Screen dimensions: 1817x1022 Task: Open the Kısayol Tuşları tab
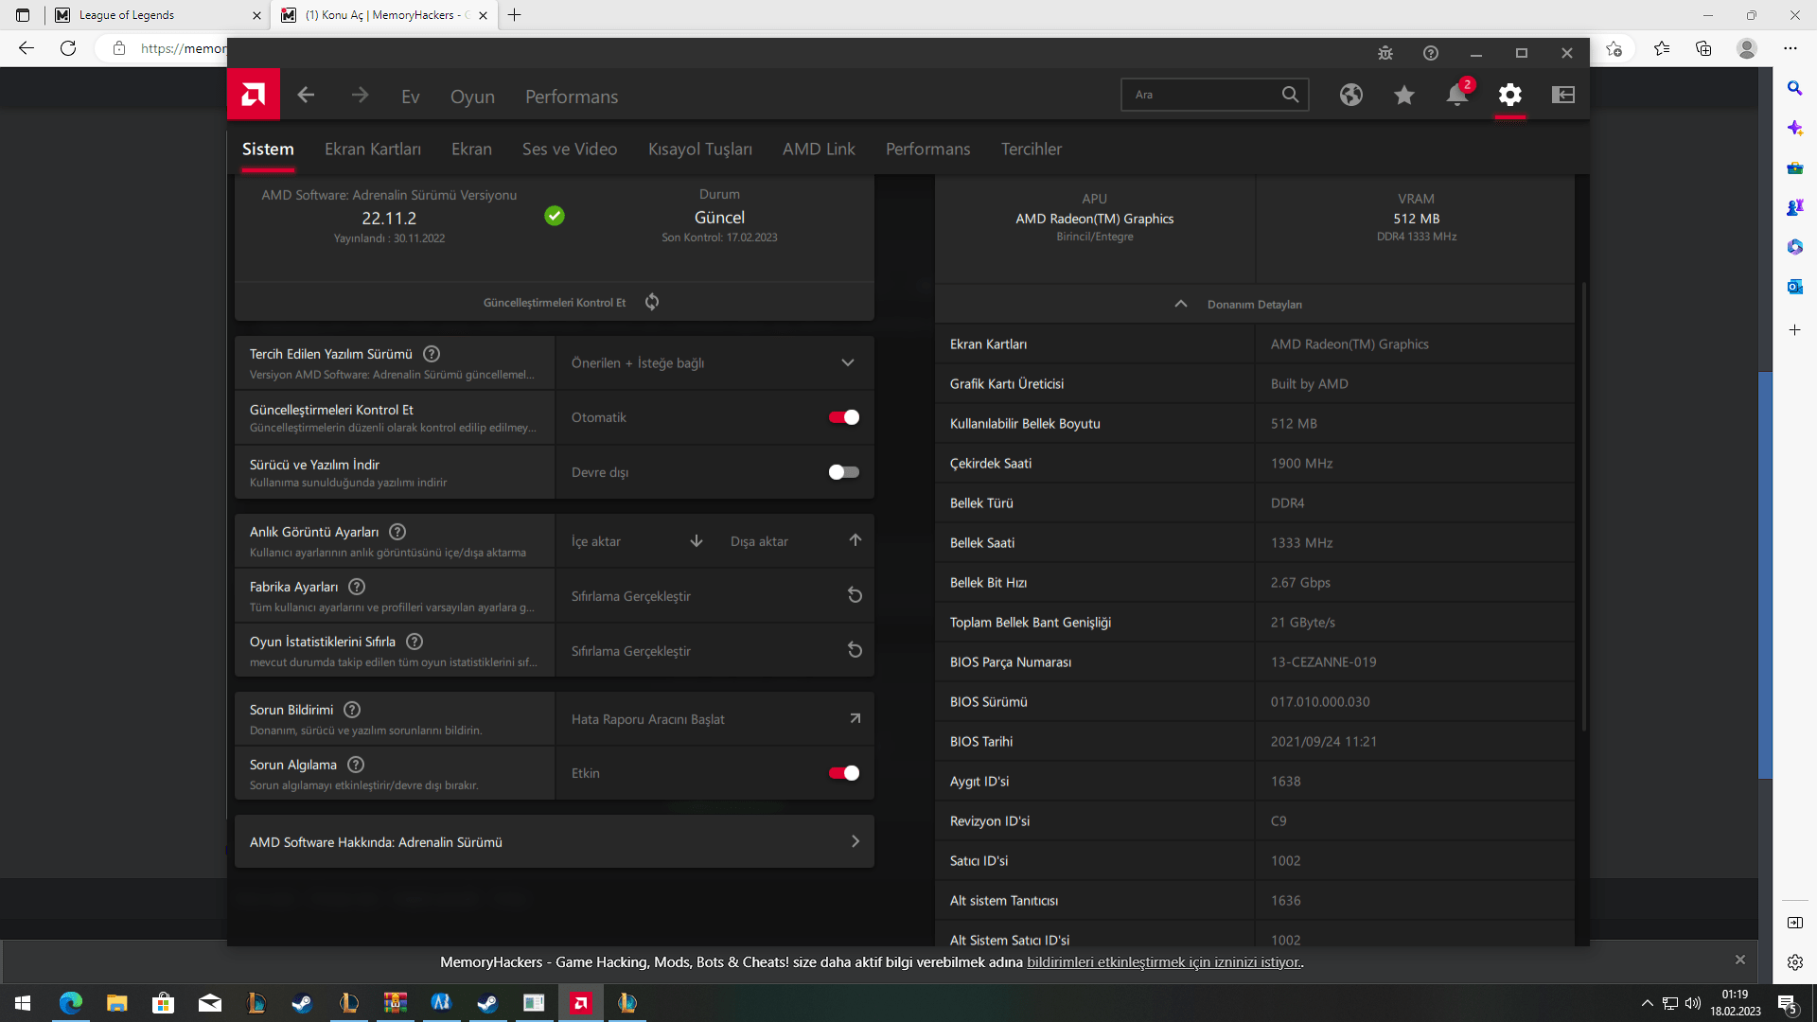pos(700,150)
